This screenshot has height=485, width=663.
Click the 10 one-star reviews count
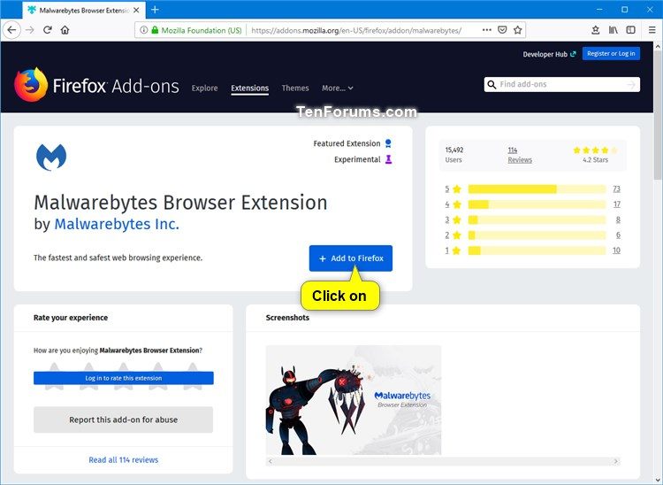point(616,250)
